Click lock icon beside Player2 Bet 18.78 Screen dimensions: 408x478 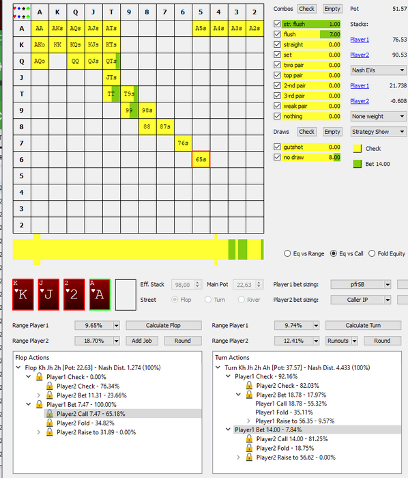click(x=249, y=395)
